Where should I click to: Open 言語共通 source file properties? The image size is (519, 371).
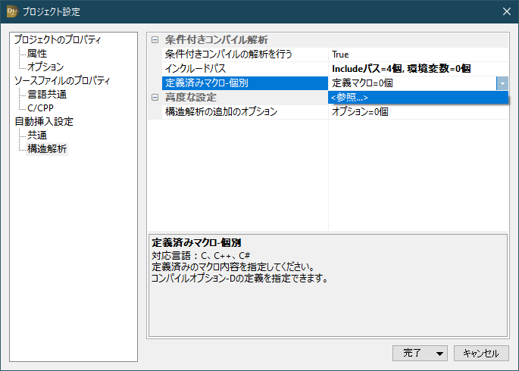[47, 95]
